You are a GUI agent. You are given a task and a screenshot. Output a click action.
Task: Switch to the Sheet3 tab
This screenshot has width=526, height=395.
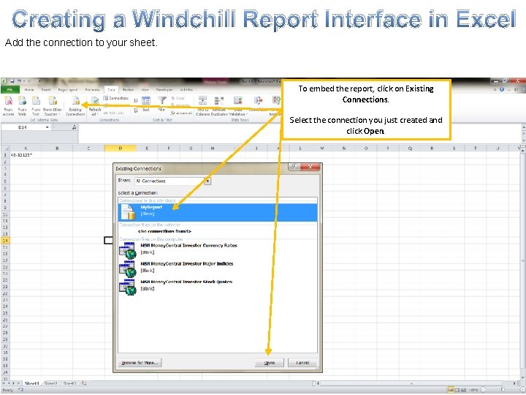point(70,383)
